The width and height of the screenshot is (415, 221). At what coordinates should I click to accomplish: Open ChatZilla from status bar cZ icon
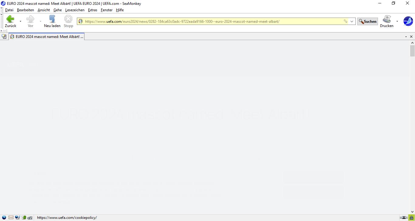(x=30, y=218)
